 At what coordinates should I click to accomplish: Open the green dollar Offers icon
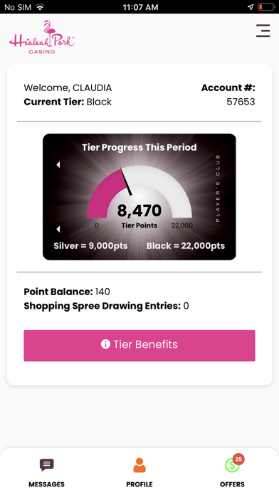click(x=232, y=465)
